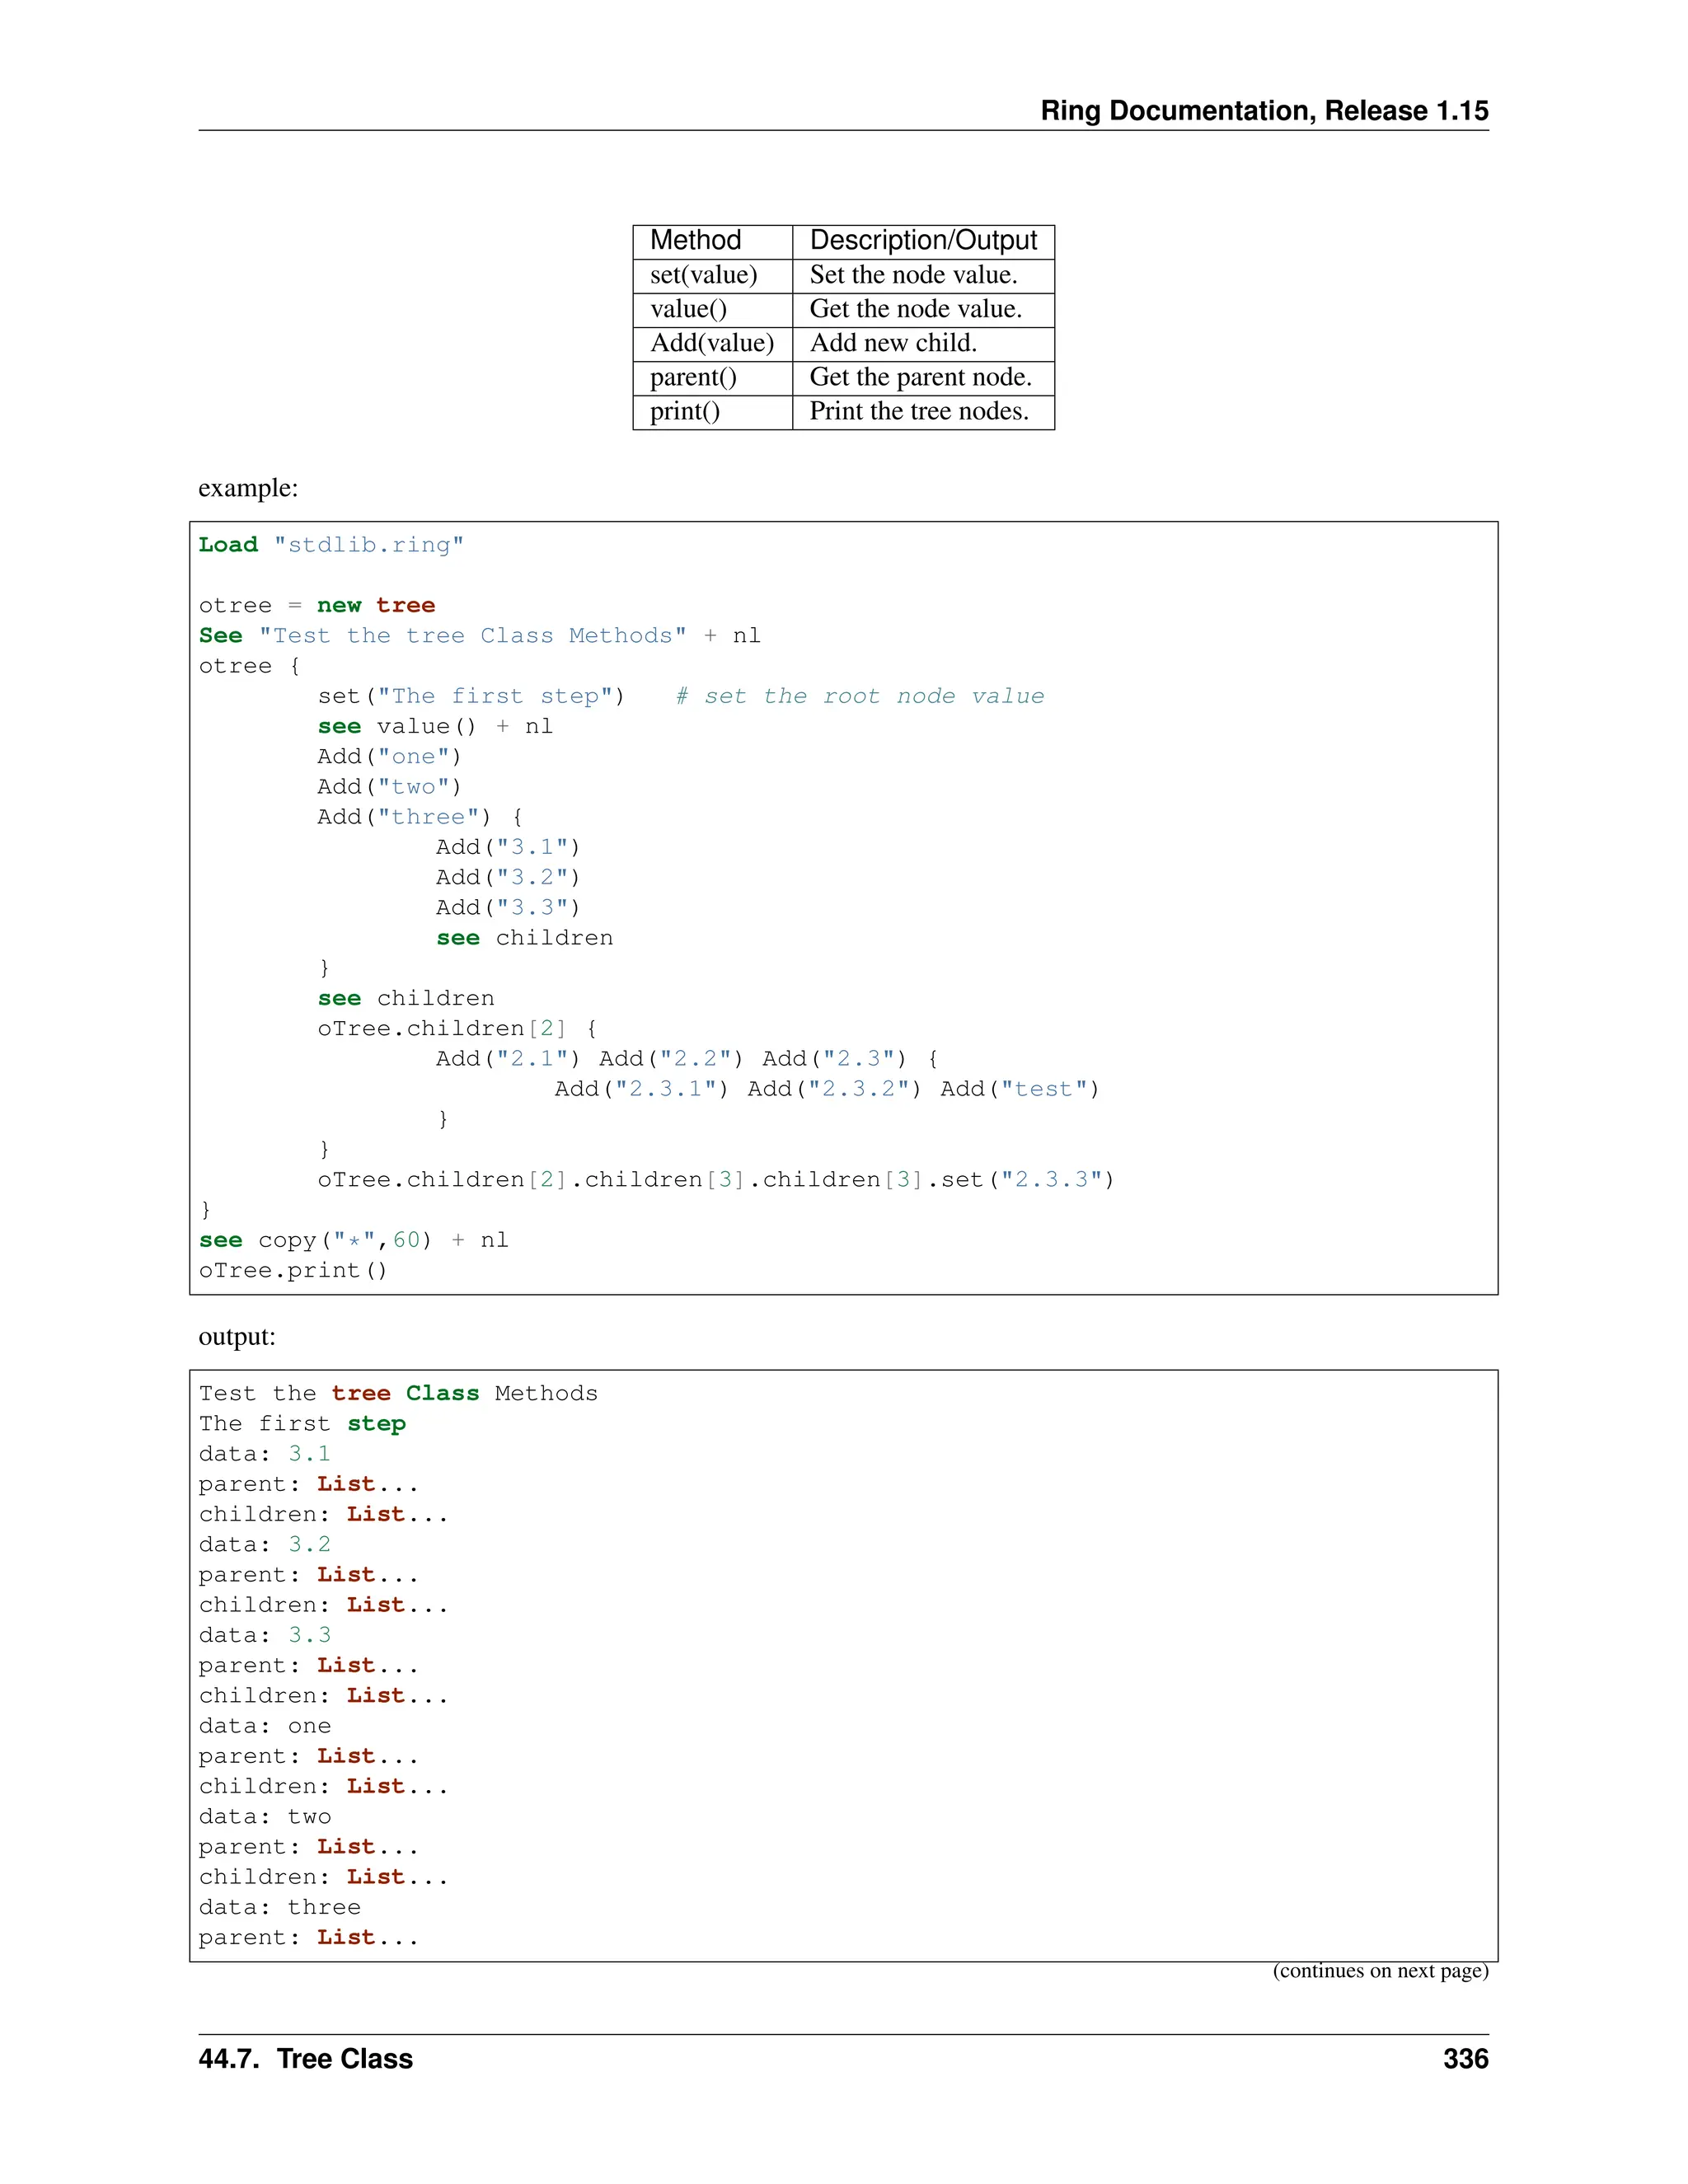Click the 'new tree' code keywords

coord(375,605)
